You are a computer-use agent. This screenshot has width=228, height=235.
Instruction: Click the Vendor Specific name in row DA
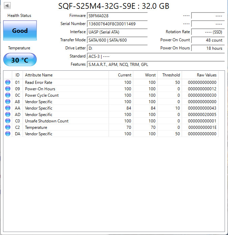[39, 134]
